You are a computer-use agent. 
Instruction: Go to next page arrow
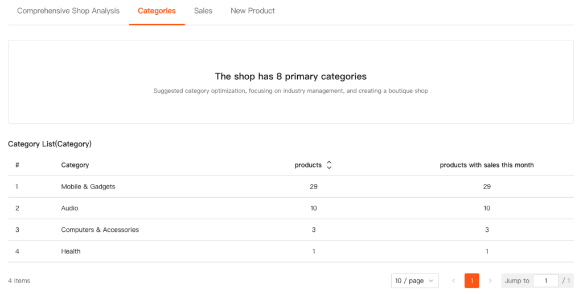coord(490,281)
